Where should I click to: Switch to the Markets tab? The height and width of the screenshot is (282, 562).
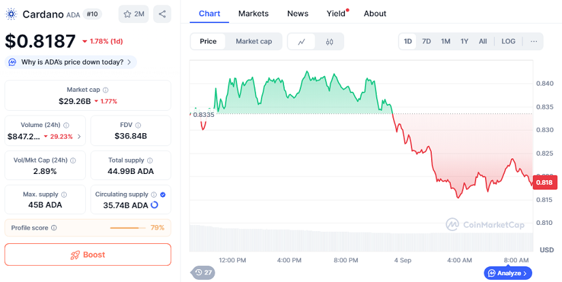tap(253, 14)
